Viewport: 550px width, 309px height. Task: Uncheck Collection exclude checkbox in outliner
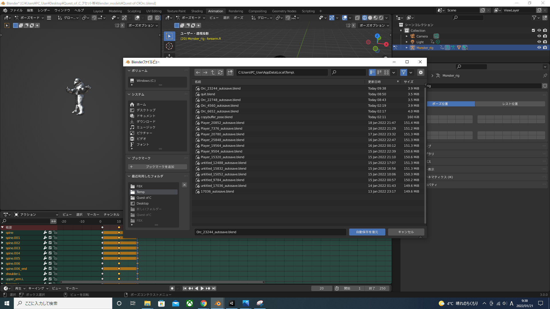coord(533,30)
